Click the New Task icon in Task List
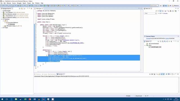The height and width of the screenshot is (101, 180). pos(156,11)
